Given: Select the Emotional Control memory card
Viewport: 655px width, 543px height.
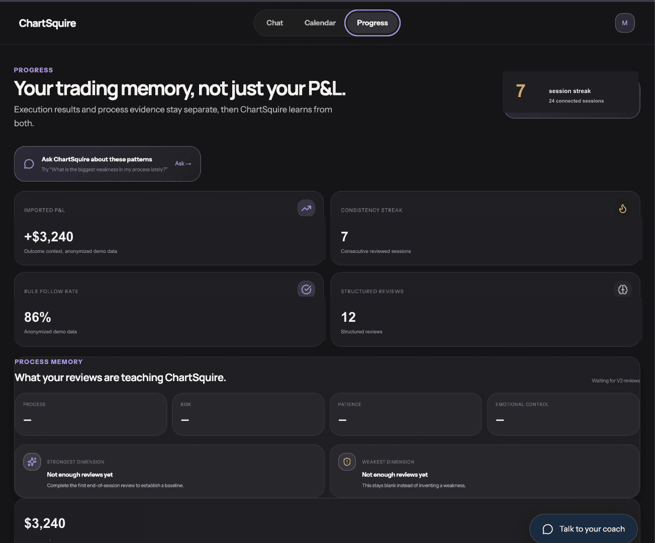Looking at the screenshot, I should coord(563,414).
